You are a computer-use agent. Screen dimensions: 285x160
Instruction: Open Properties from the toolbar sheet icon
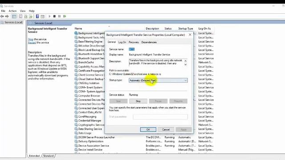point(20,16)
